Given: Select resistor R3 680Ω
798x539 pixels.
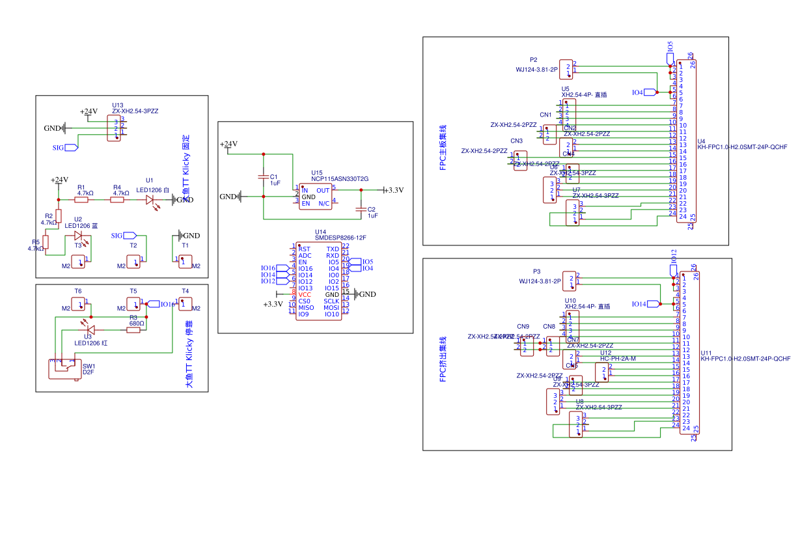Looking at the screenshot, I should (x=133, y=330).
